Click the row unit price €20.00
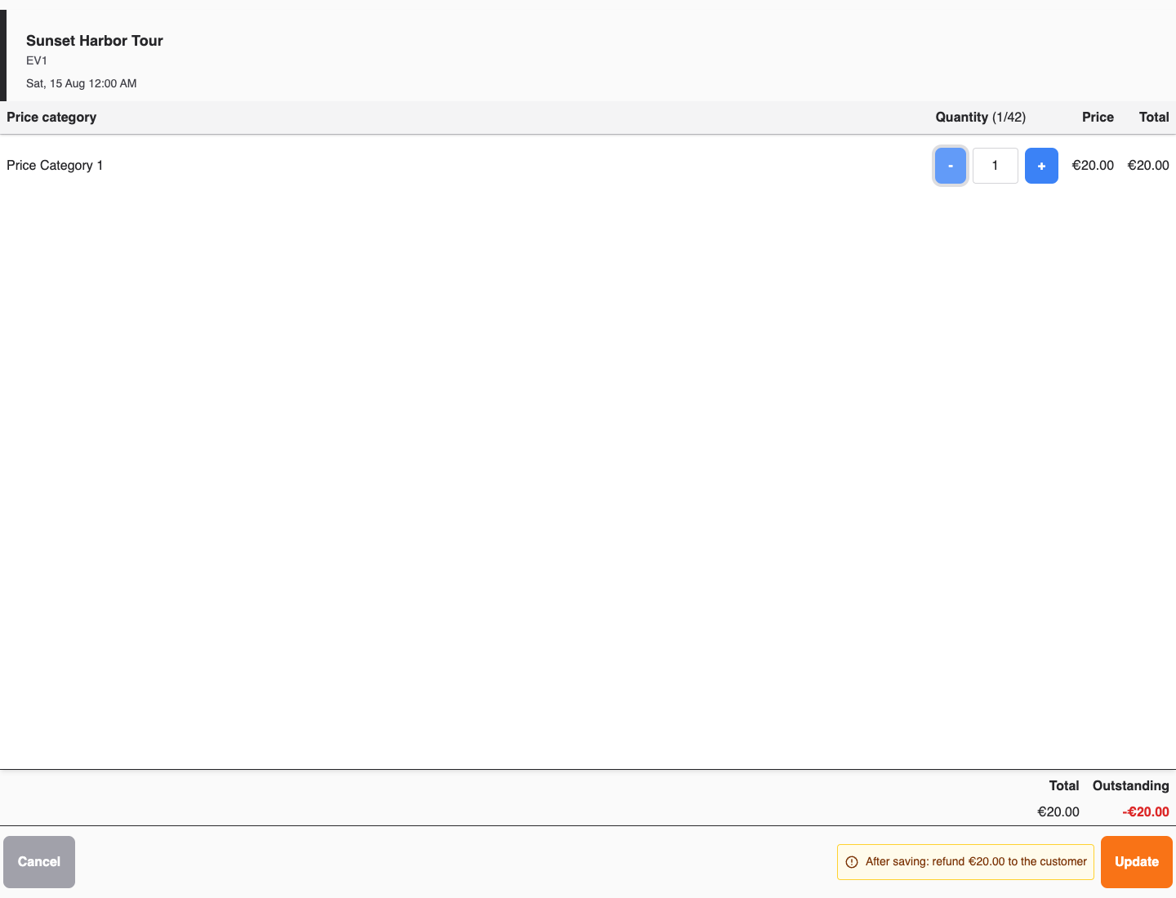This screenshot has height=898, width=1176. tap(1093, 166)
